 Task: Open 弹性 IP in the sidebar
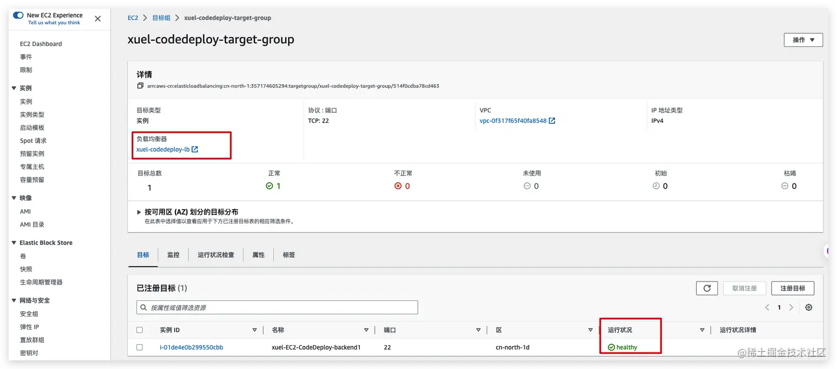point(29,327)
